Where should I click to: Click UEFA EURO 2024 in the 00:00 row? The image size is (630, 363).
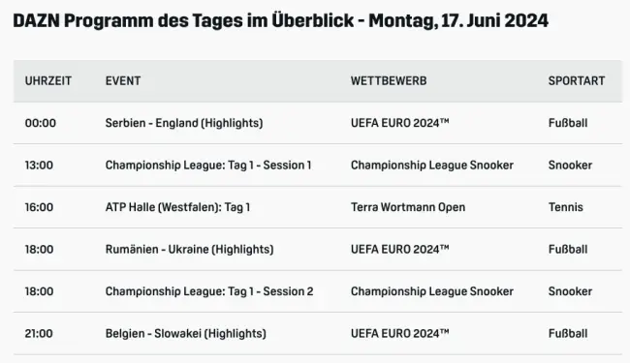click(x=399, y=123)
